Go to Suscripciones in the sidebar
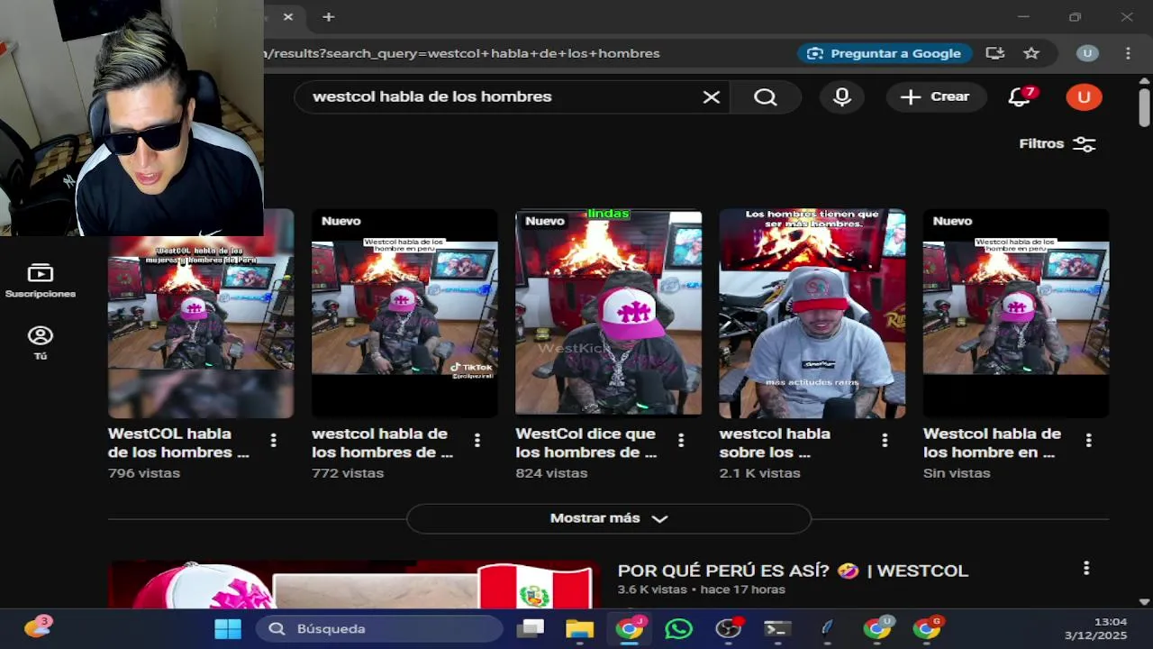 tap(41, 281)
